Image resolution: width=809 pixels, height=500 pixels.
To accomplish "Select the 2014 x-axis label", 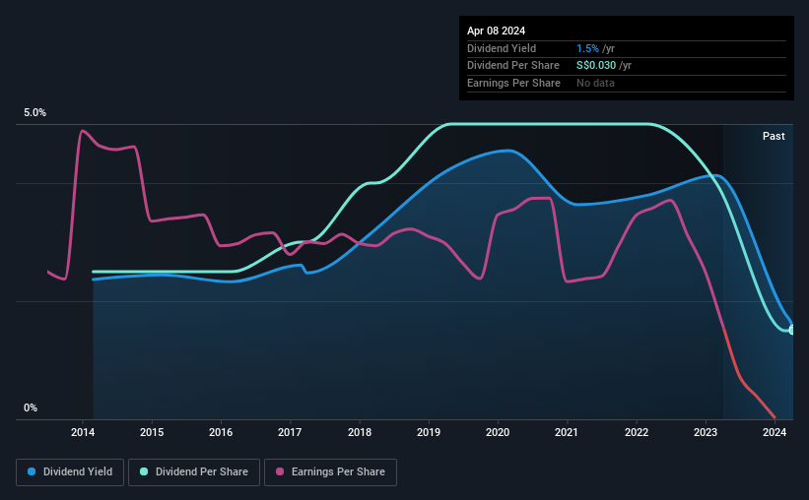I will click(x=83, y=432).
